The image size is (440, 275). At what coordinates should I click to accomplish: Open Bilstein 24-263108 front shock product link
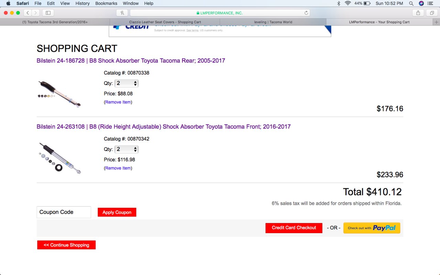(x=164, y=127)
